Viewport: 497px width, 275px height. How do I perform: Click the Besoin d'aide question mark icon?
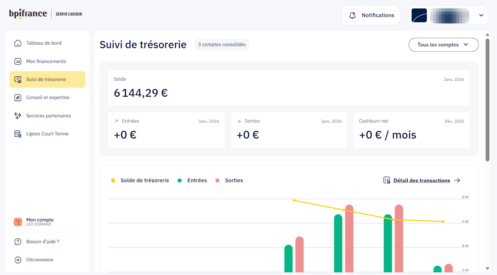18,242
